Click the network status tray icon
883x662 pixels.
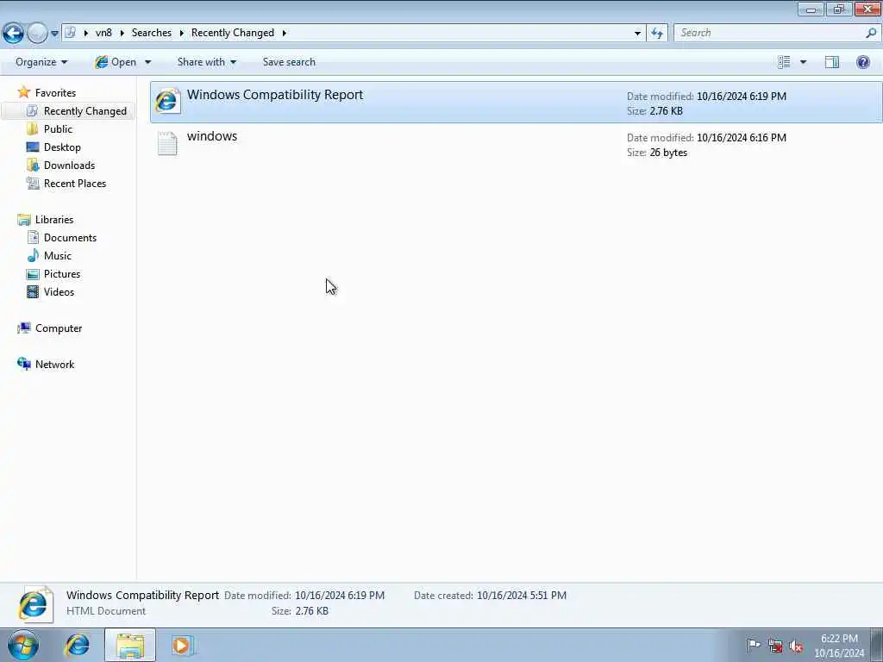(775, 646)
